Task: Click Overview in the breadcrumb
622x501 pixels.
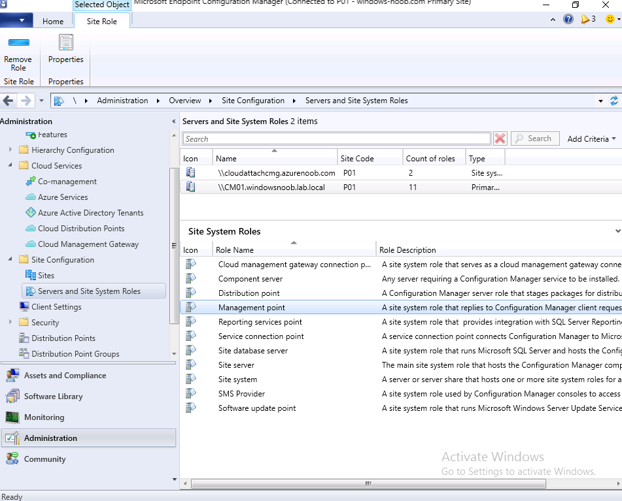Action: [185, 101]
